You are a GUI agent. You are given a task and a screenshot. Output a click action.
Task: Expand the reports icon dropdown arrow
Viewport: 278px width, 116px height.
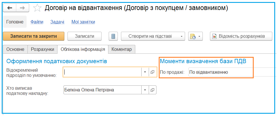199,36
